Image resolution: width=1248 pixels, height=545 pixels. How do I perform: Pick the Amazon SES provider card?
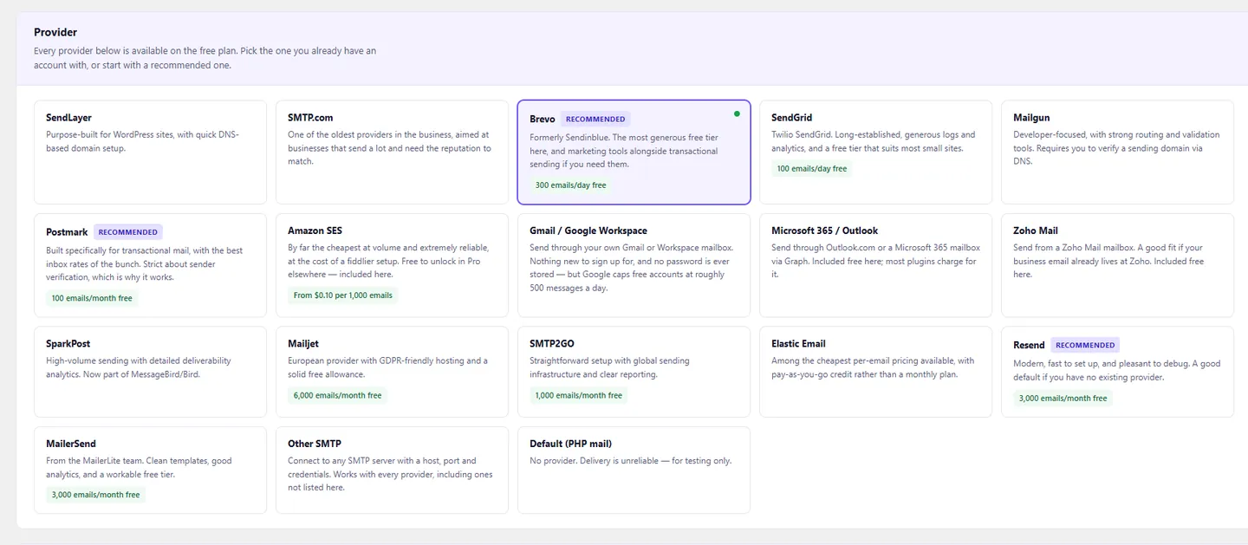392,265
